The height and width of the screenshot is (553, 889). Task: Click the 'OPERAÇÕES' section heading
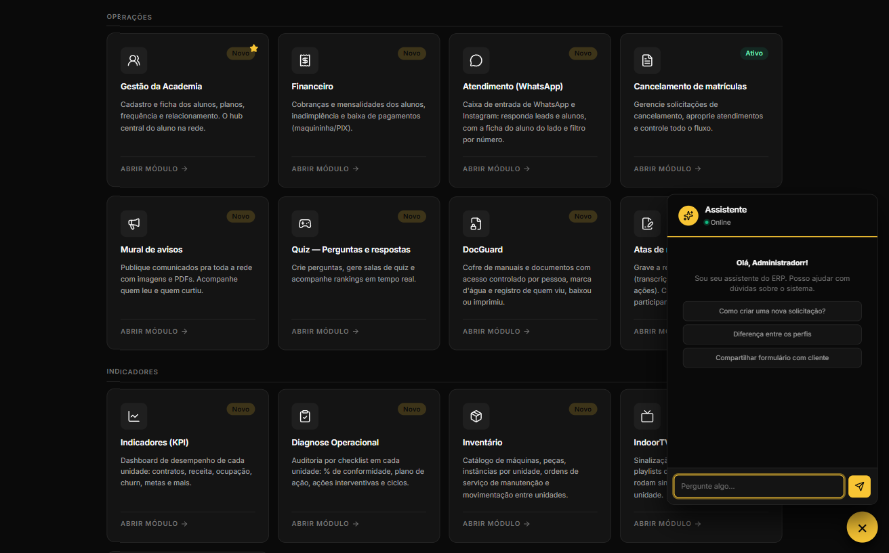point(129,17)
